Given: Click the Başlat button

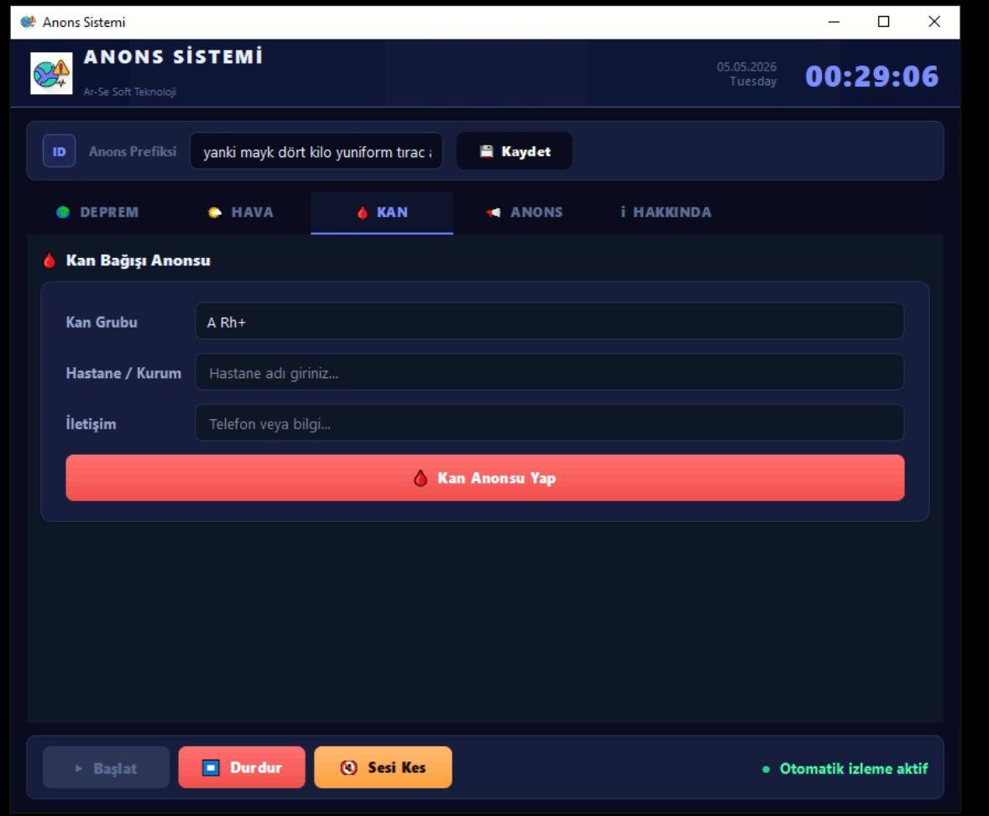Looking at the screenshot, I should [x=106, y=768].
